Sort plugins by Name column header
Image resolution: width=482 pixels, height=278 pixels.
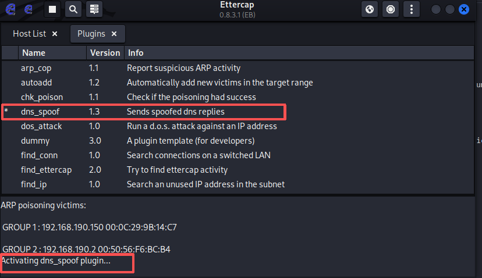pyautogui.click(x=33, y=53)
